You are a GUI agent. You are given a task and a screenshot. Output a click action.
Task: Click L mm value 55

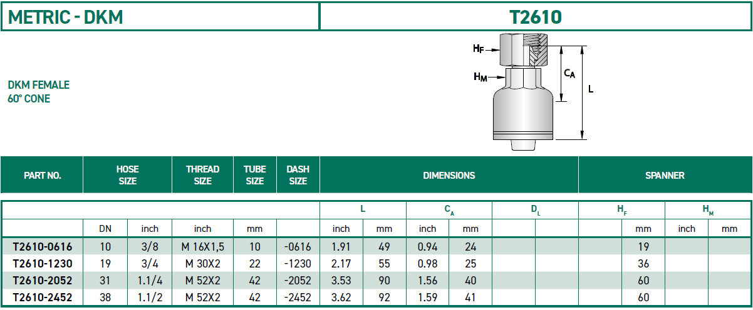384,264
